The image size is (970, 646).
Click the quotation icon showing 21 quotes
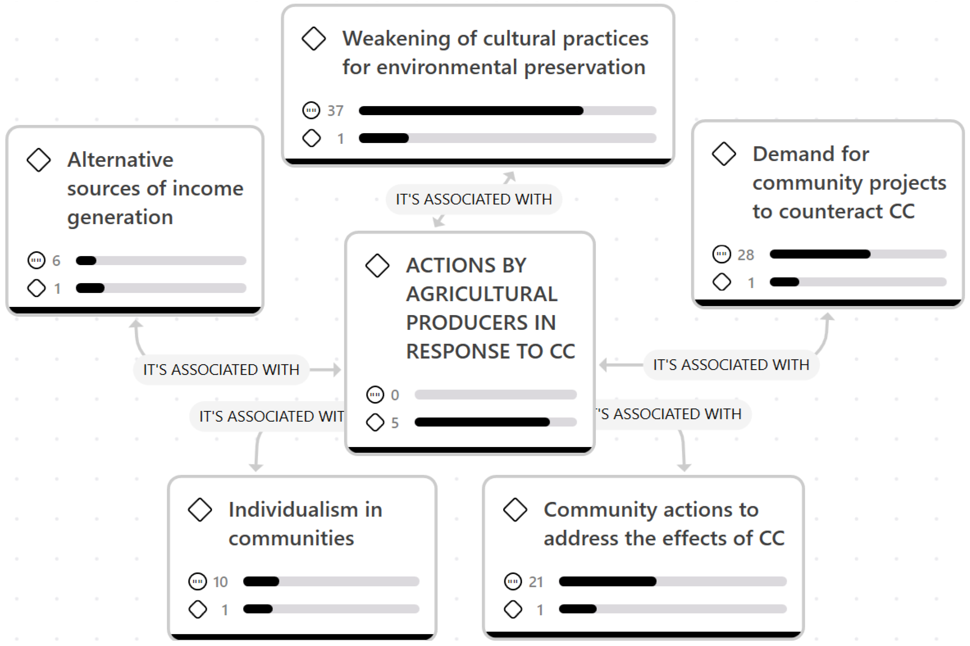[513, 581]
